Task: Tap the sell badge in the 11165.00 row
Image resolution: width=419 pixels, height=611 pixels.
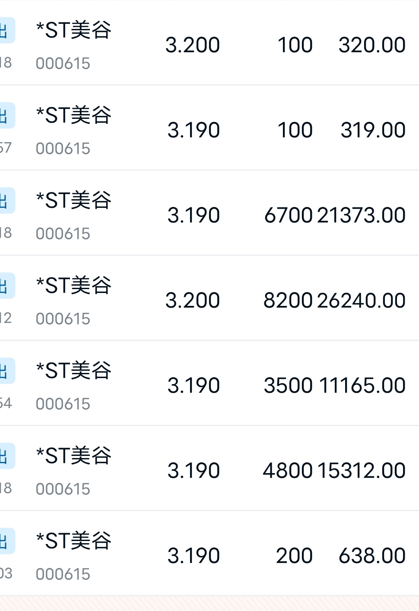Action: click(x=6, y=371)
